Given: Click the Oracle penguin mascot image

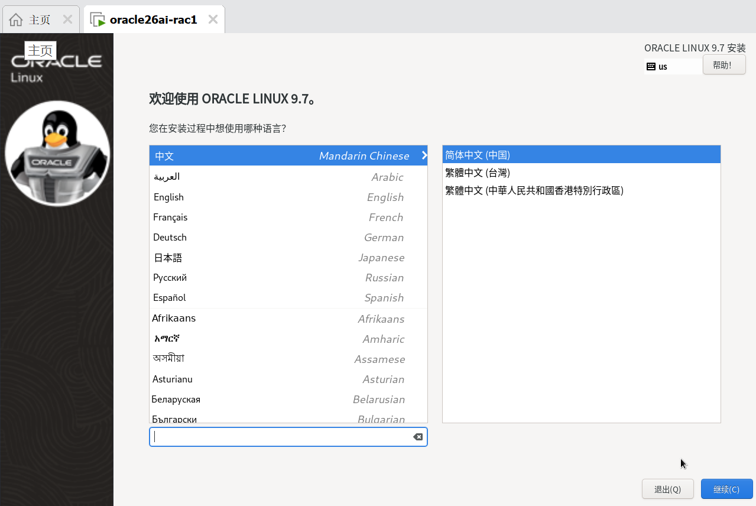Looking at the screenshot, I should click(57, 153).
